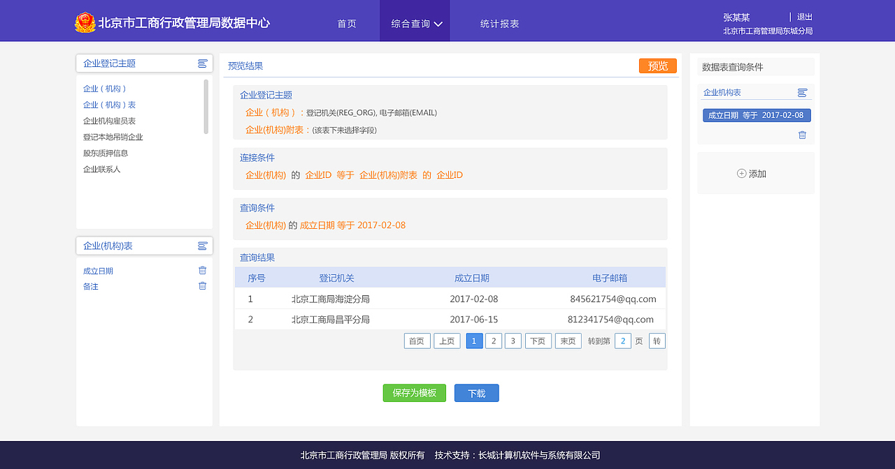895x469 pixels.
Task: Click email 845621754@qq.com cell
Action: coord(613,299)
